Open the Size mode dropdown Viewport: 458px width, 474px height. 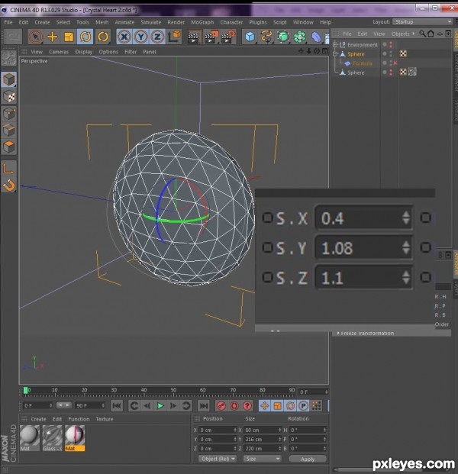point(262,459)
